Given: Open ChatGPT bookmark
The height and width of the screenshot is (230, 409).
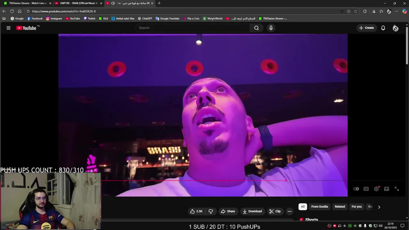Looking at the screenshot, I should coord(145,19).
